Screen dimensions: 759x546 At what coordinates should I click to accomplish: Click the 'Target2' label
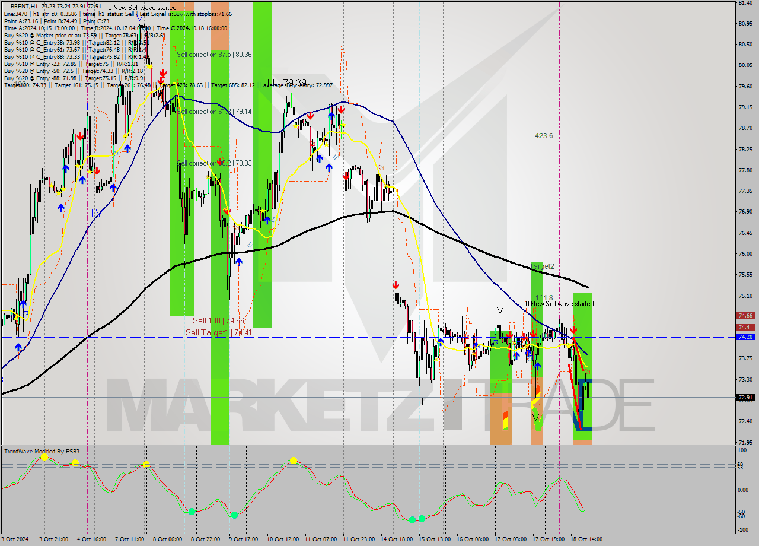[x=542, y=266]
